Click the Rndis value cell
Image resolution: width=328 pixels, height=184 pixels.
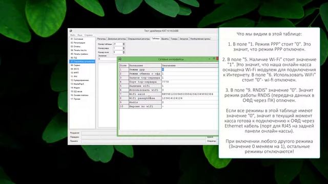[x=190, y=102]
